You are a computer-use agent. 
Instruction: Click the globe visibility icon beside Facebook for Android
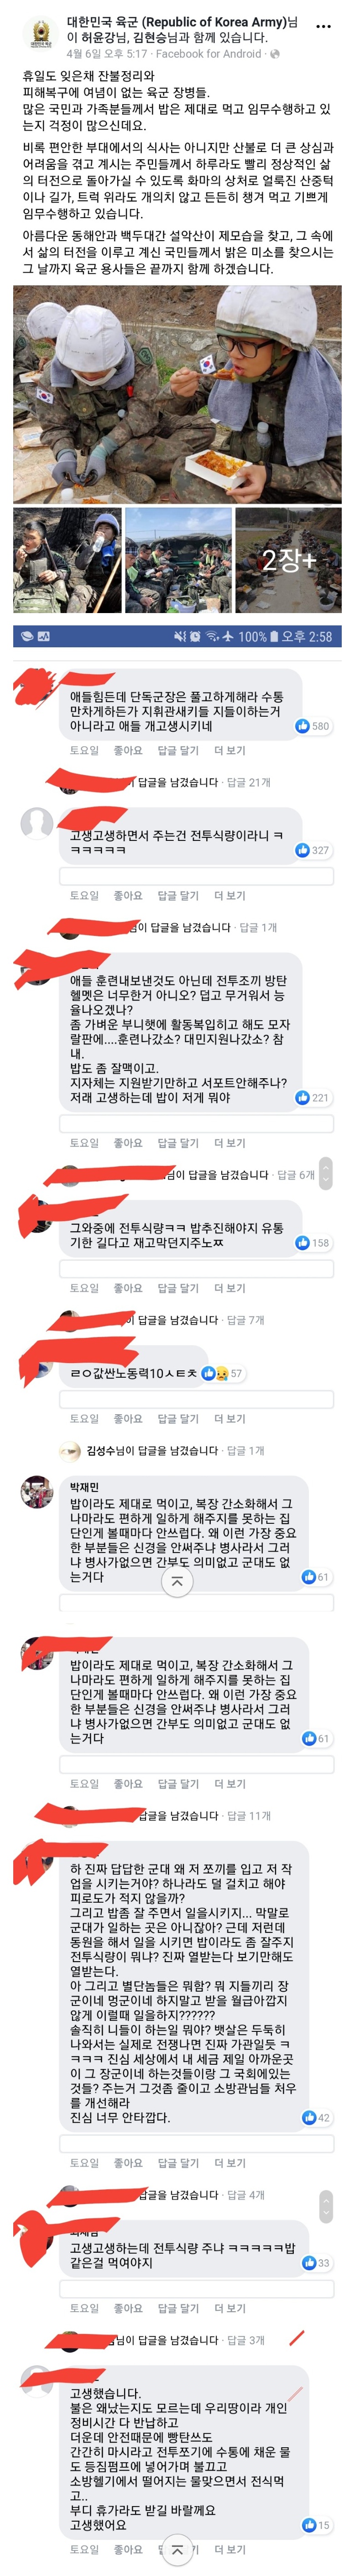pos(275,54)
